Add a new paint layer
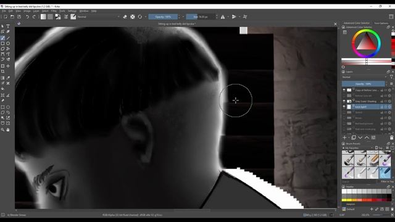The image size is (395, 222). coord(344,138)
